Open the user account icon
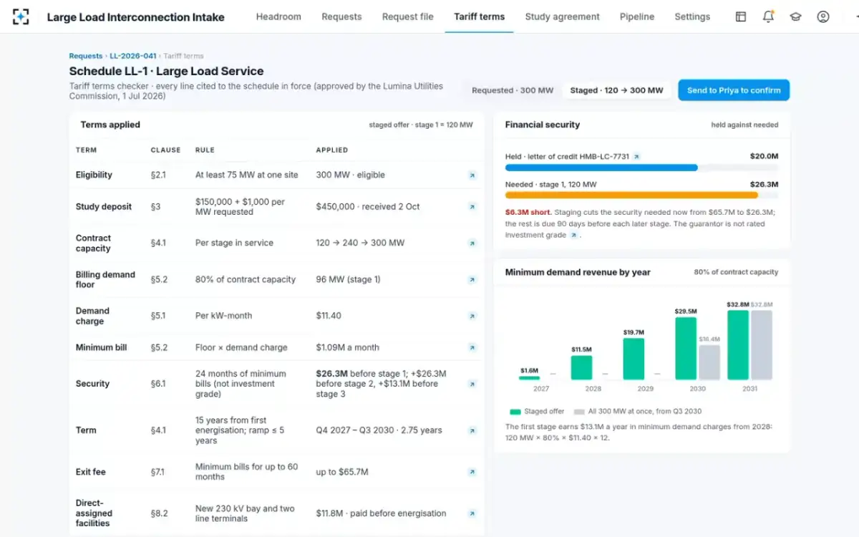This screenshot has height=537, width=859. click(x=823, y=16)
